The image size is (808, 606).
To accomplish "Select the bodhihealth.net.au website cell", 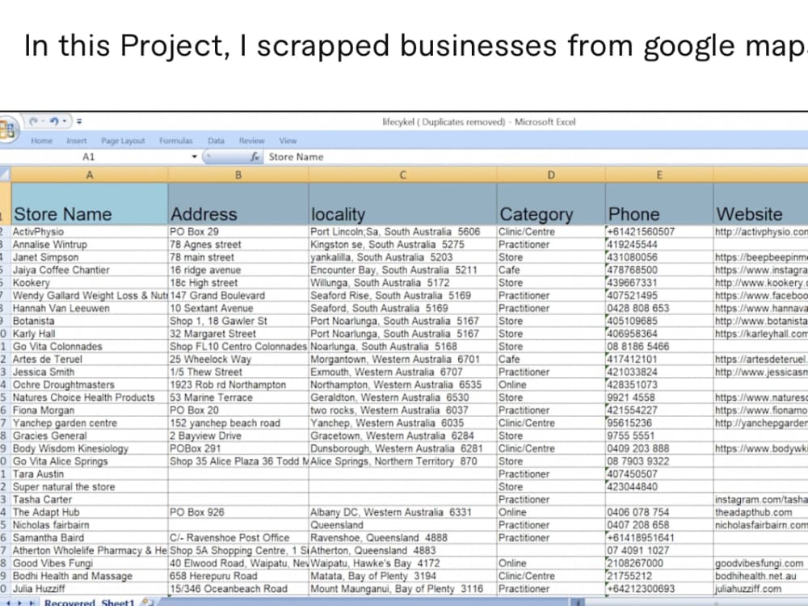I will (760, 576).
